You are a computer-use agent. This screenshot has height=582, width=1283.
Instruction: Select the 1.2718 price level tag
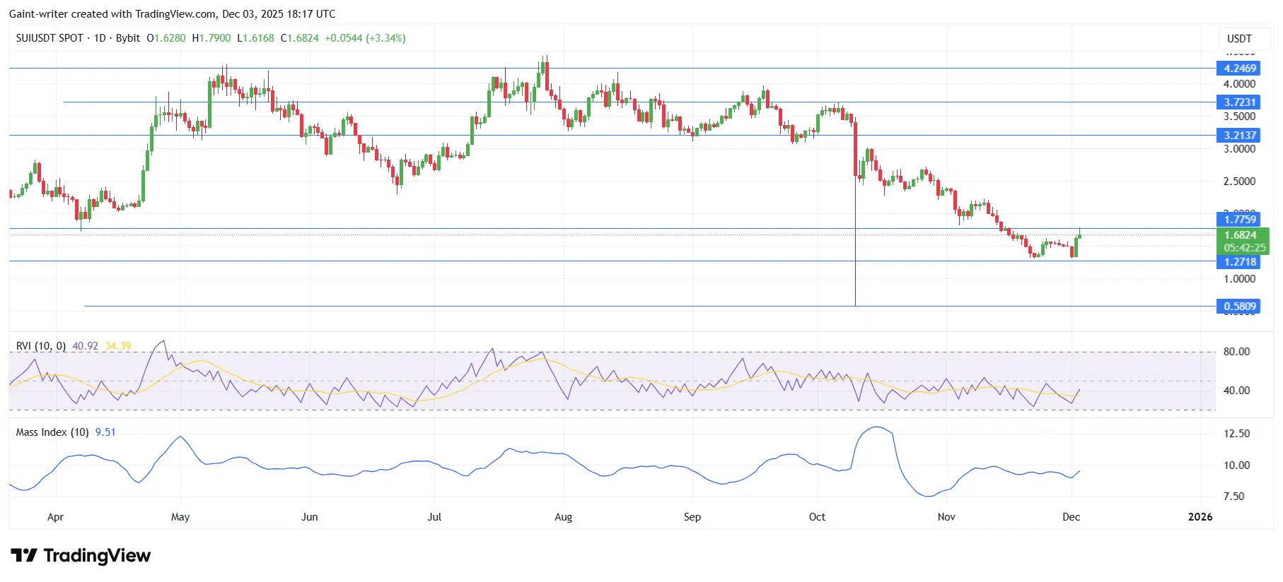pyautogui.click(x=1240, y=262)
